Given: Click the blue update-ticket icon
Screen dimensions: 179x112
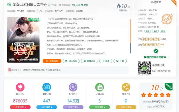Looking at the screenshot, I should (x=47, y=87).
